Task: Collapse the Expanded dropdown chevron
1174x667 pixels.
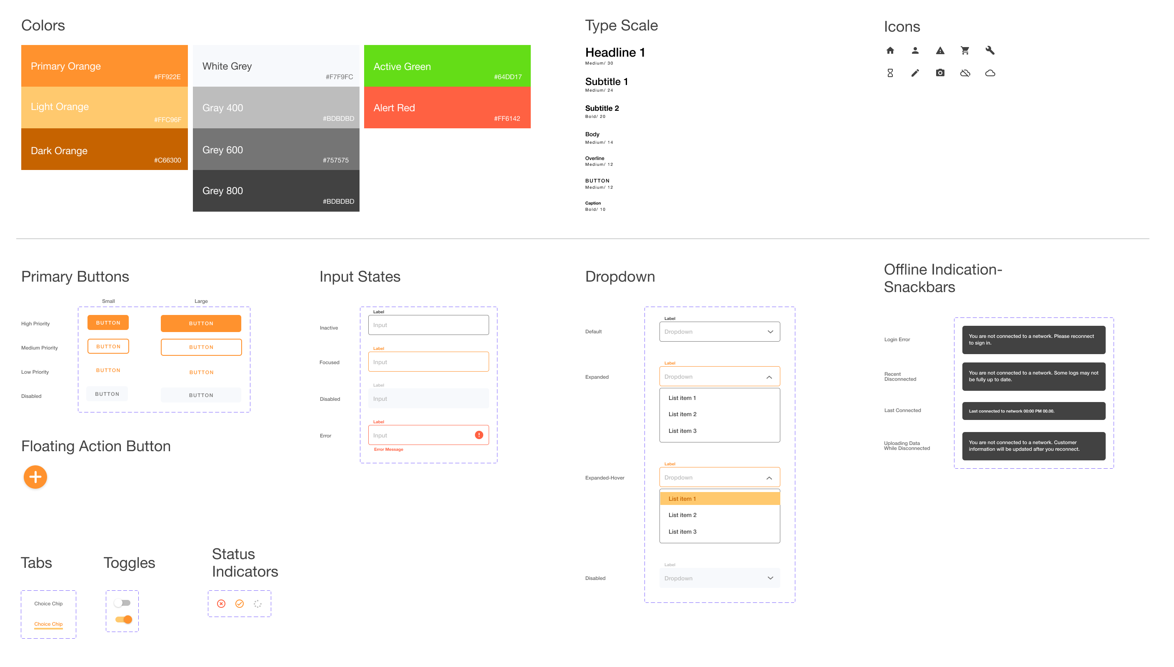Action: [x=769, y=377]
